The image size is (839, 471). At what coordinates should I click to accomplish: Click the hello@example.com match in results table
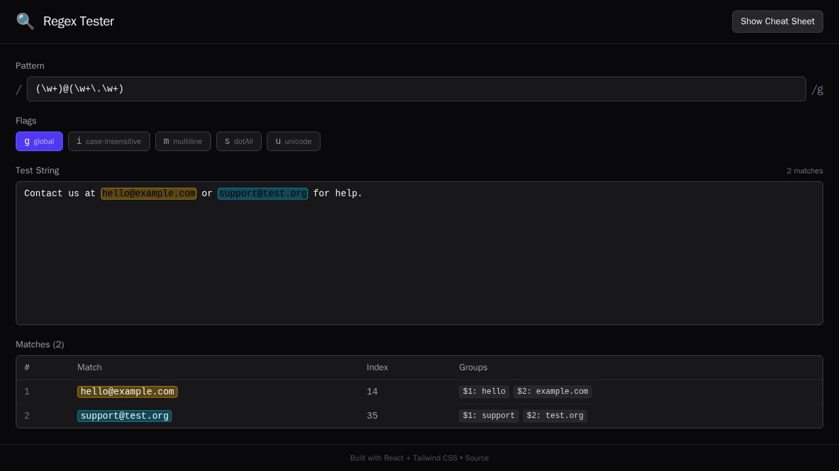coord(127,391)
